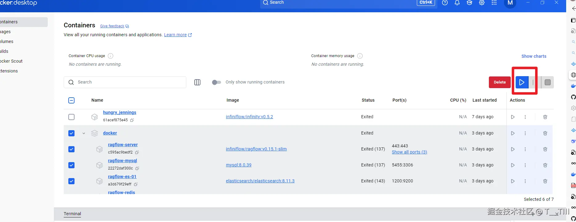Uncheck the docker stack checkbox
This screenshot has height=222, width=576.
point(71,133)
